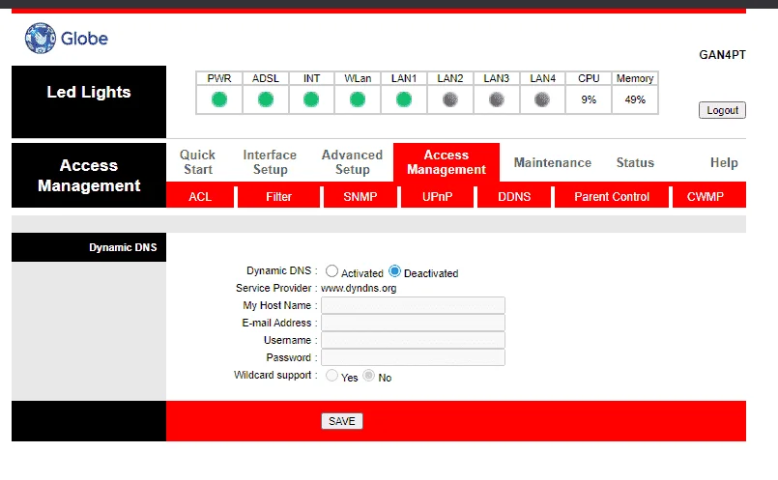Open the Advanced Setup tab

click(x=353, y=162)
